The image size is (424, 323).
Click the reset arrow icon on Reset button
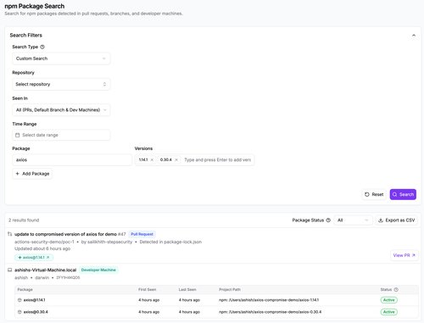(x=367, y=194)
